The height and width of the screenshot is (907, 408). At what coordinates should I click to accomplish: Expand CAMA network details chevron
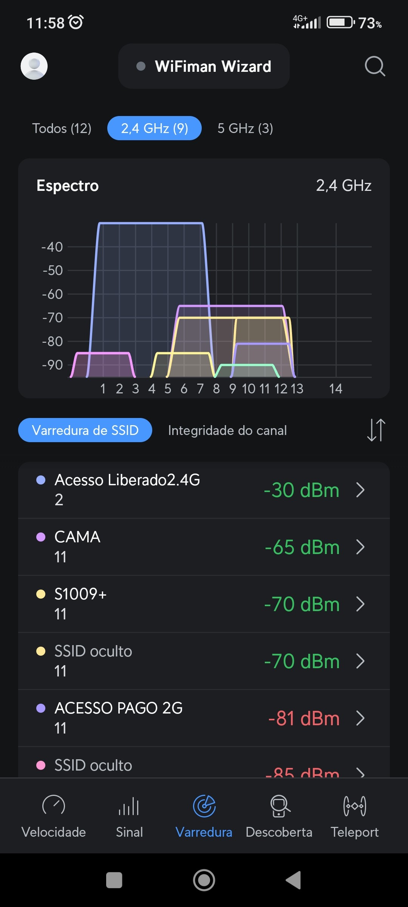(x=360, y=547)
